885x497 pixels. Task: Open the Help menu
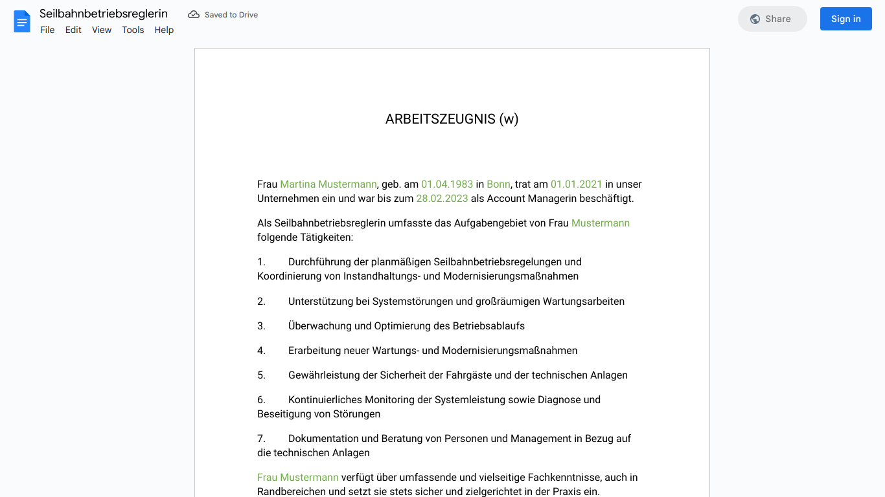pyautogui.click(x=164, y=30)
